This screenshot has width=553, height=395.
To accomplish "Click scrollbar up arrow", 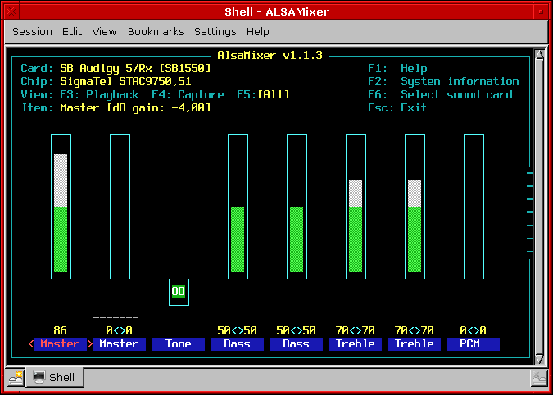I will coord(539,56).
